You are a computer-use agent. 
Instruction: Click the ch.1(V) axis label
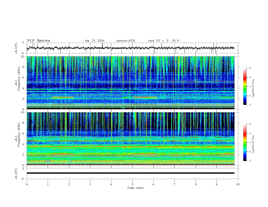16,48
